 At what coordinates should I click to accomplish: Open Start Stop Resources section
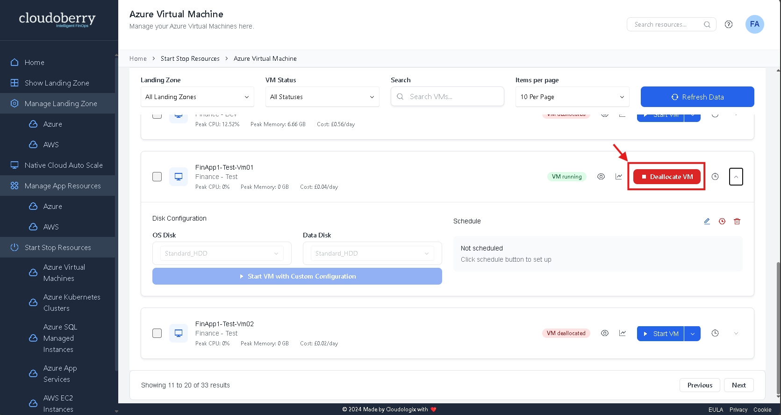(x=57, y=247)
